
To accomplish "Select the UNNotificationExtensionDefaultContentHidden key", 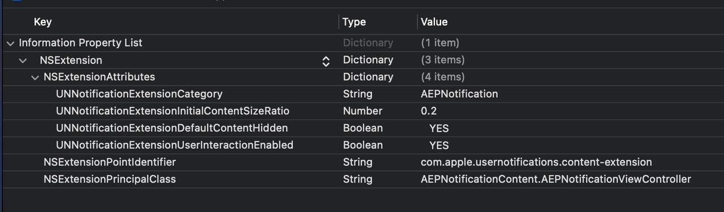I will point(172,128).
